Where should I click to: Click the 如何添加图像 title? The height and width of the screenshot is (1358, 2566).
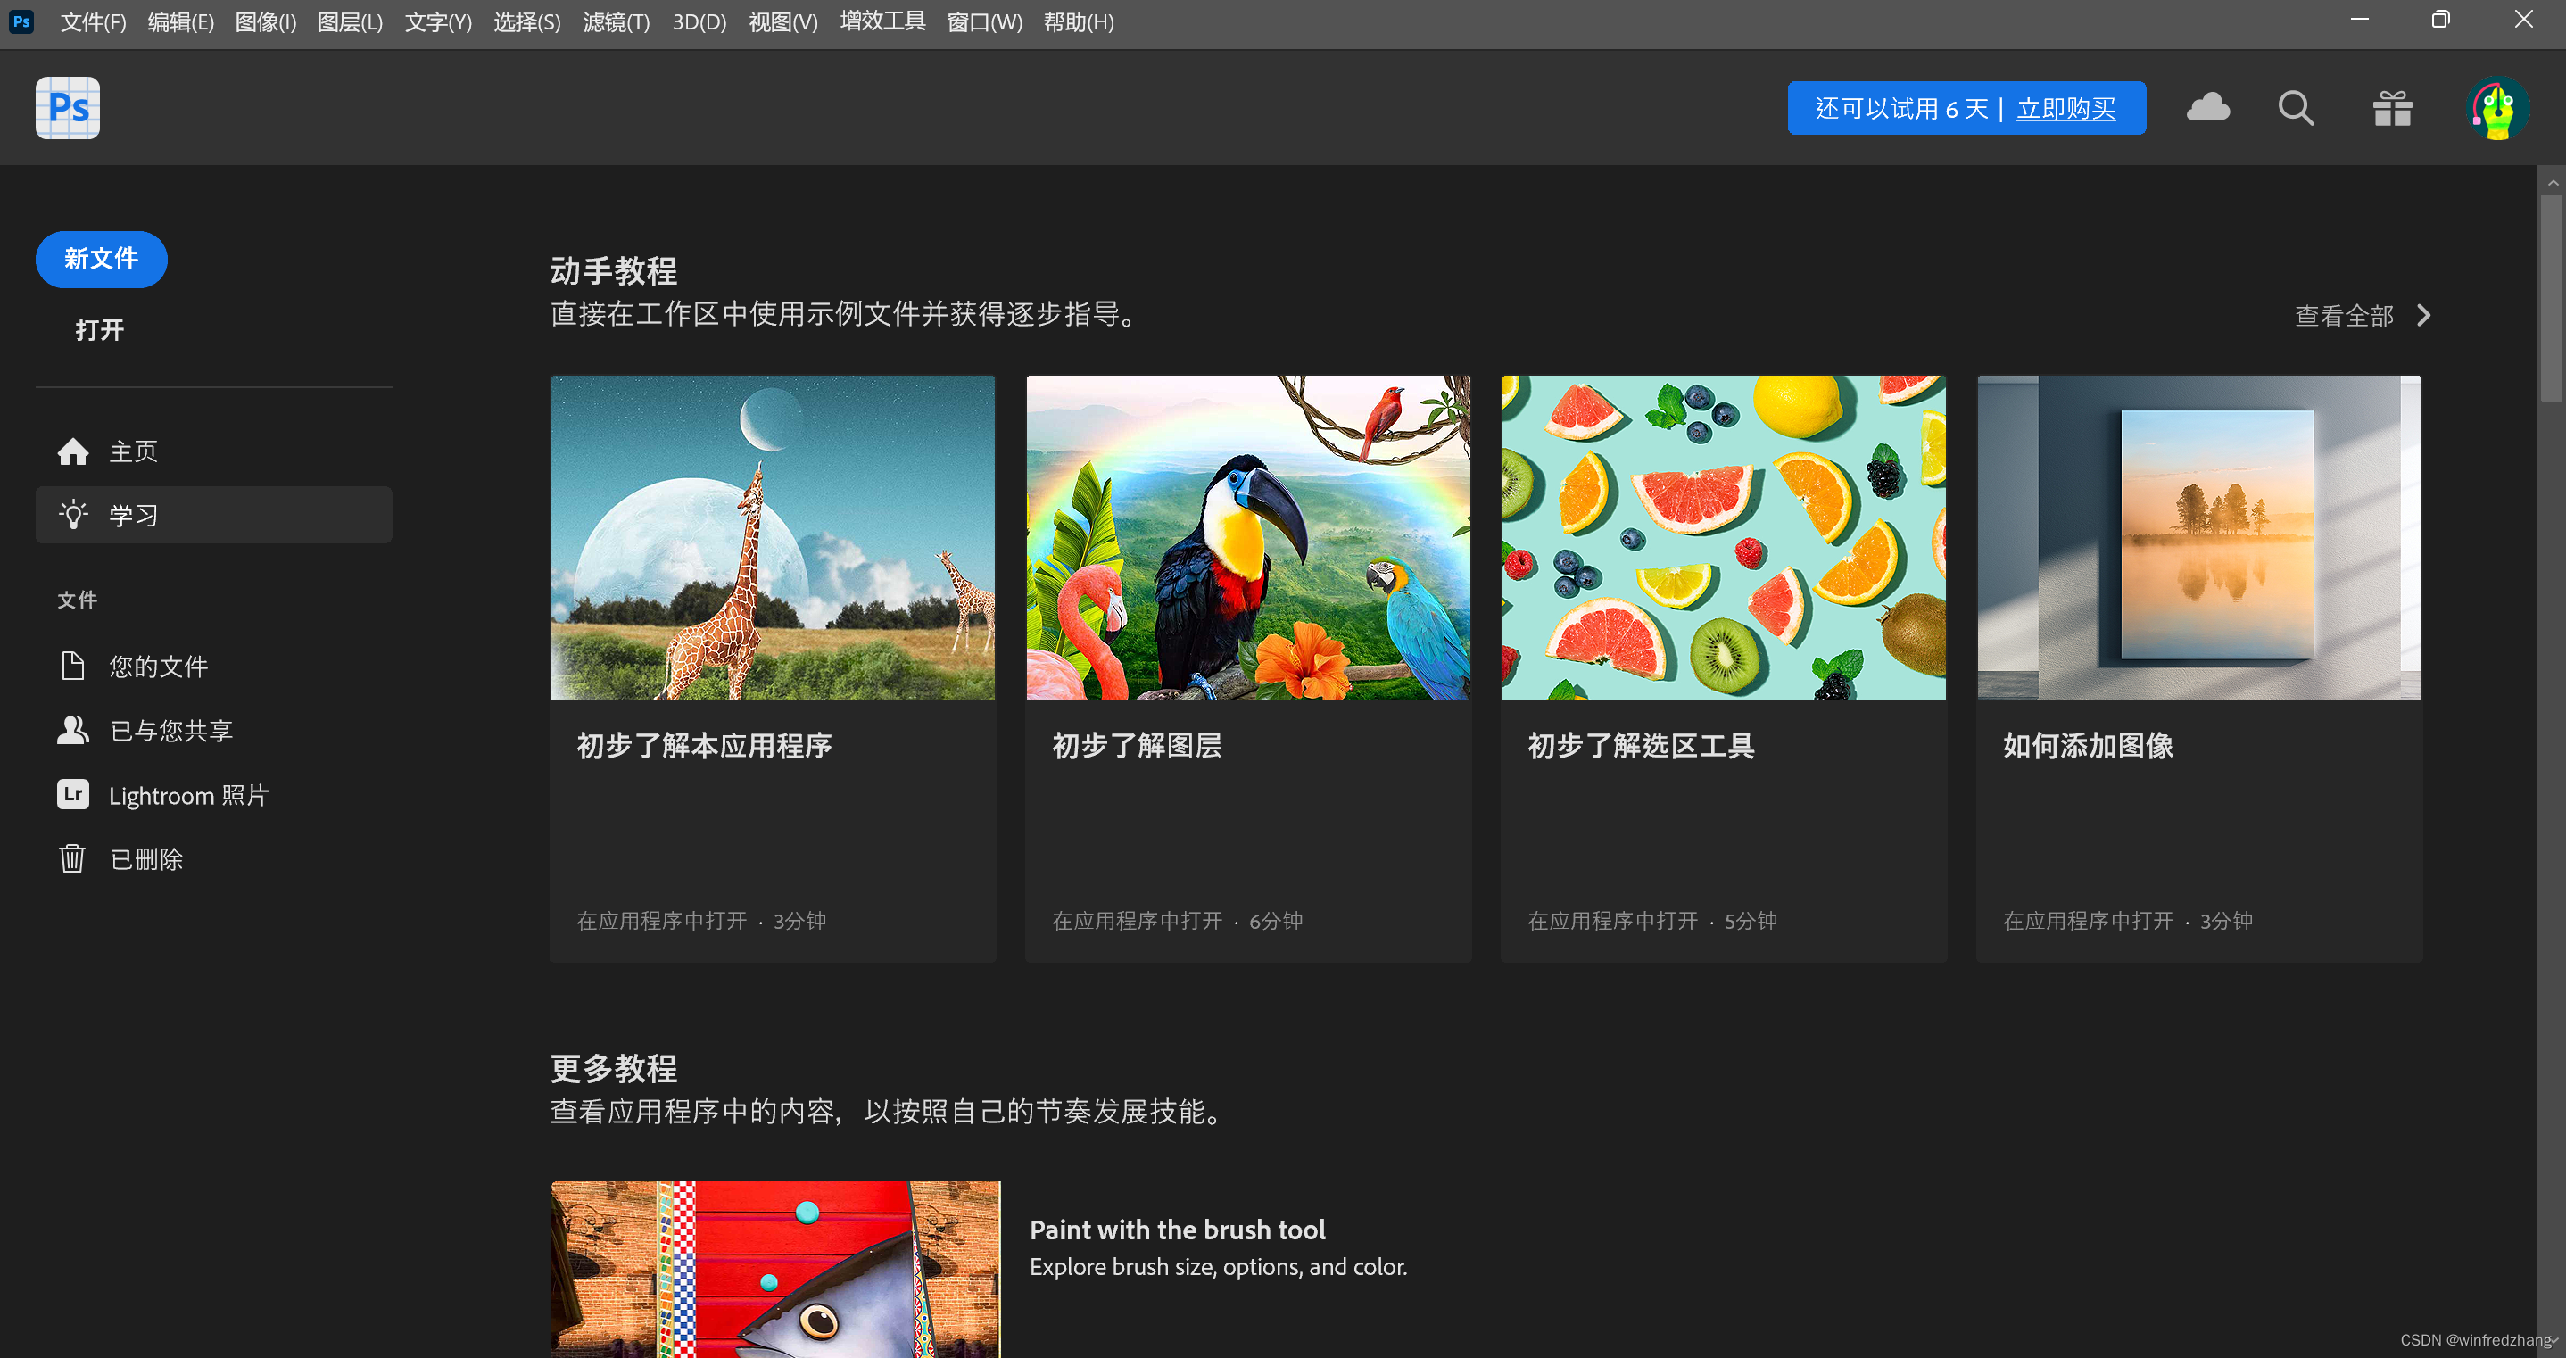pyautogui.click(x=2088, y=745)
